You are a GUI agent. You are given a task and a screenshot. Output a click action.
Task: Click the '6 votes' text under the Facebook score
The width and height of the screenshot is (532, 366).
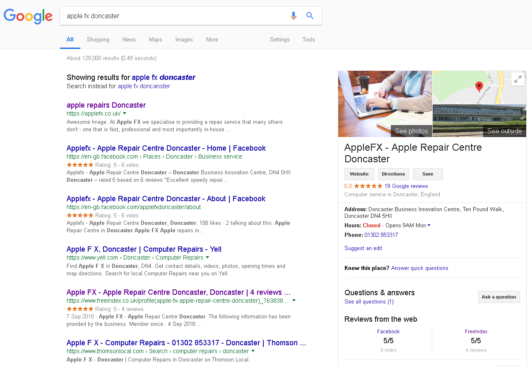(x=388, y=350)
